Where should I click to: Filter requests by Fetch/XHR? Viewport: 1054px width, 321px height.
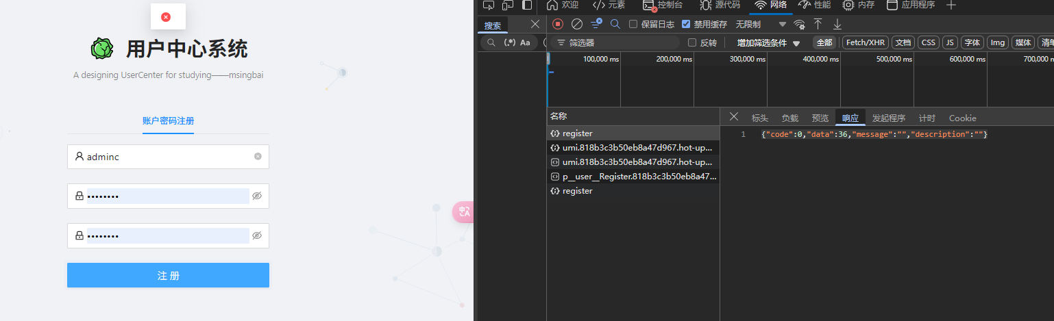coord(866,42)
